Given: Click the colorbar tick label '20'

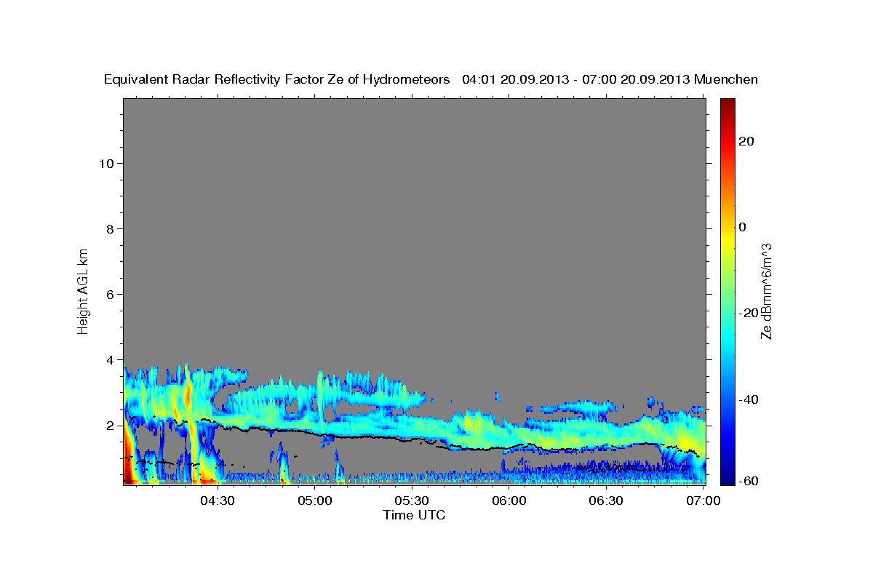Looking at the screenshot, I should [x=746, y=141].
